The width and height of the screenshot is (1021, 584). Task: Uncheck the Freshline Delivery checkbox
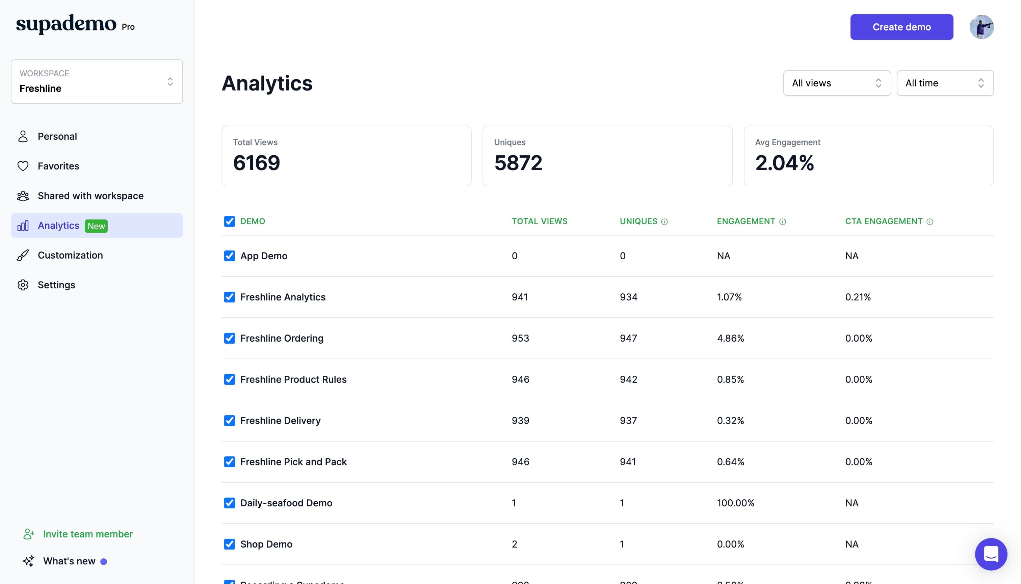(x=230, y=420)
